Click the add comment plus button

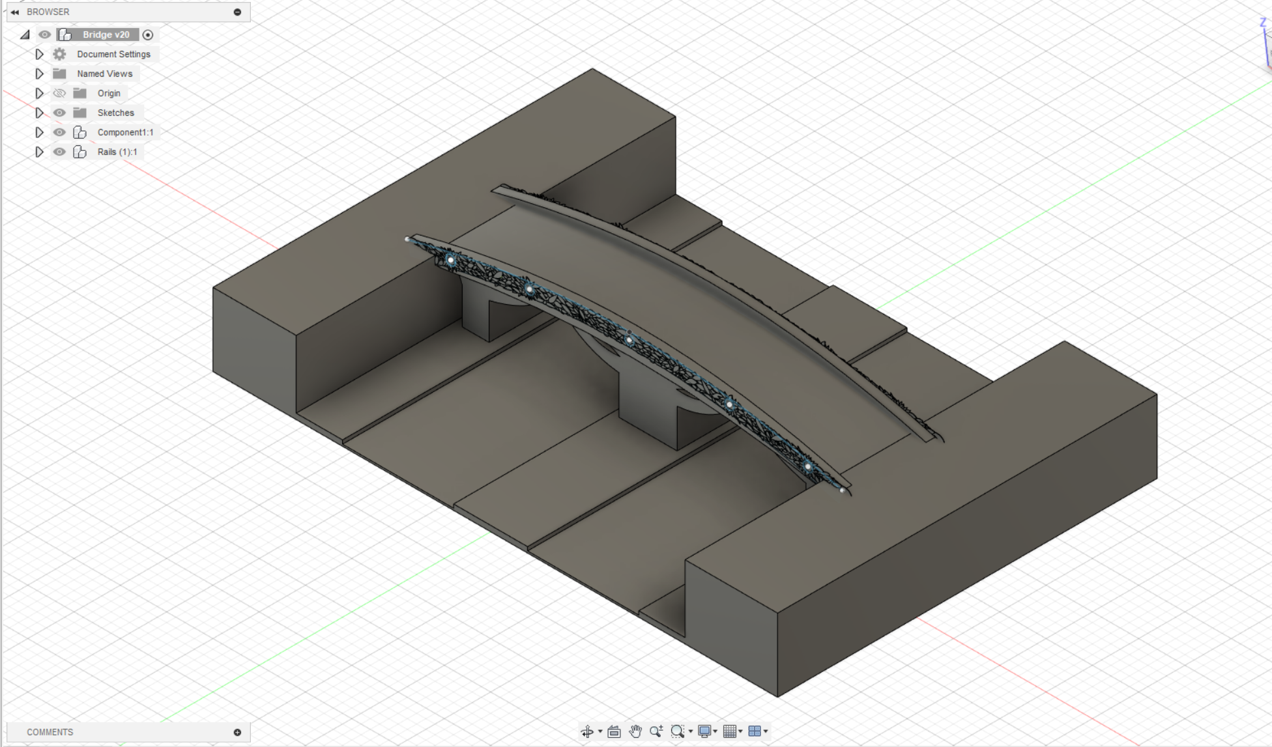[238, 732]
